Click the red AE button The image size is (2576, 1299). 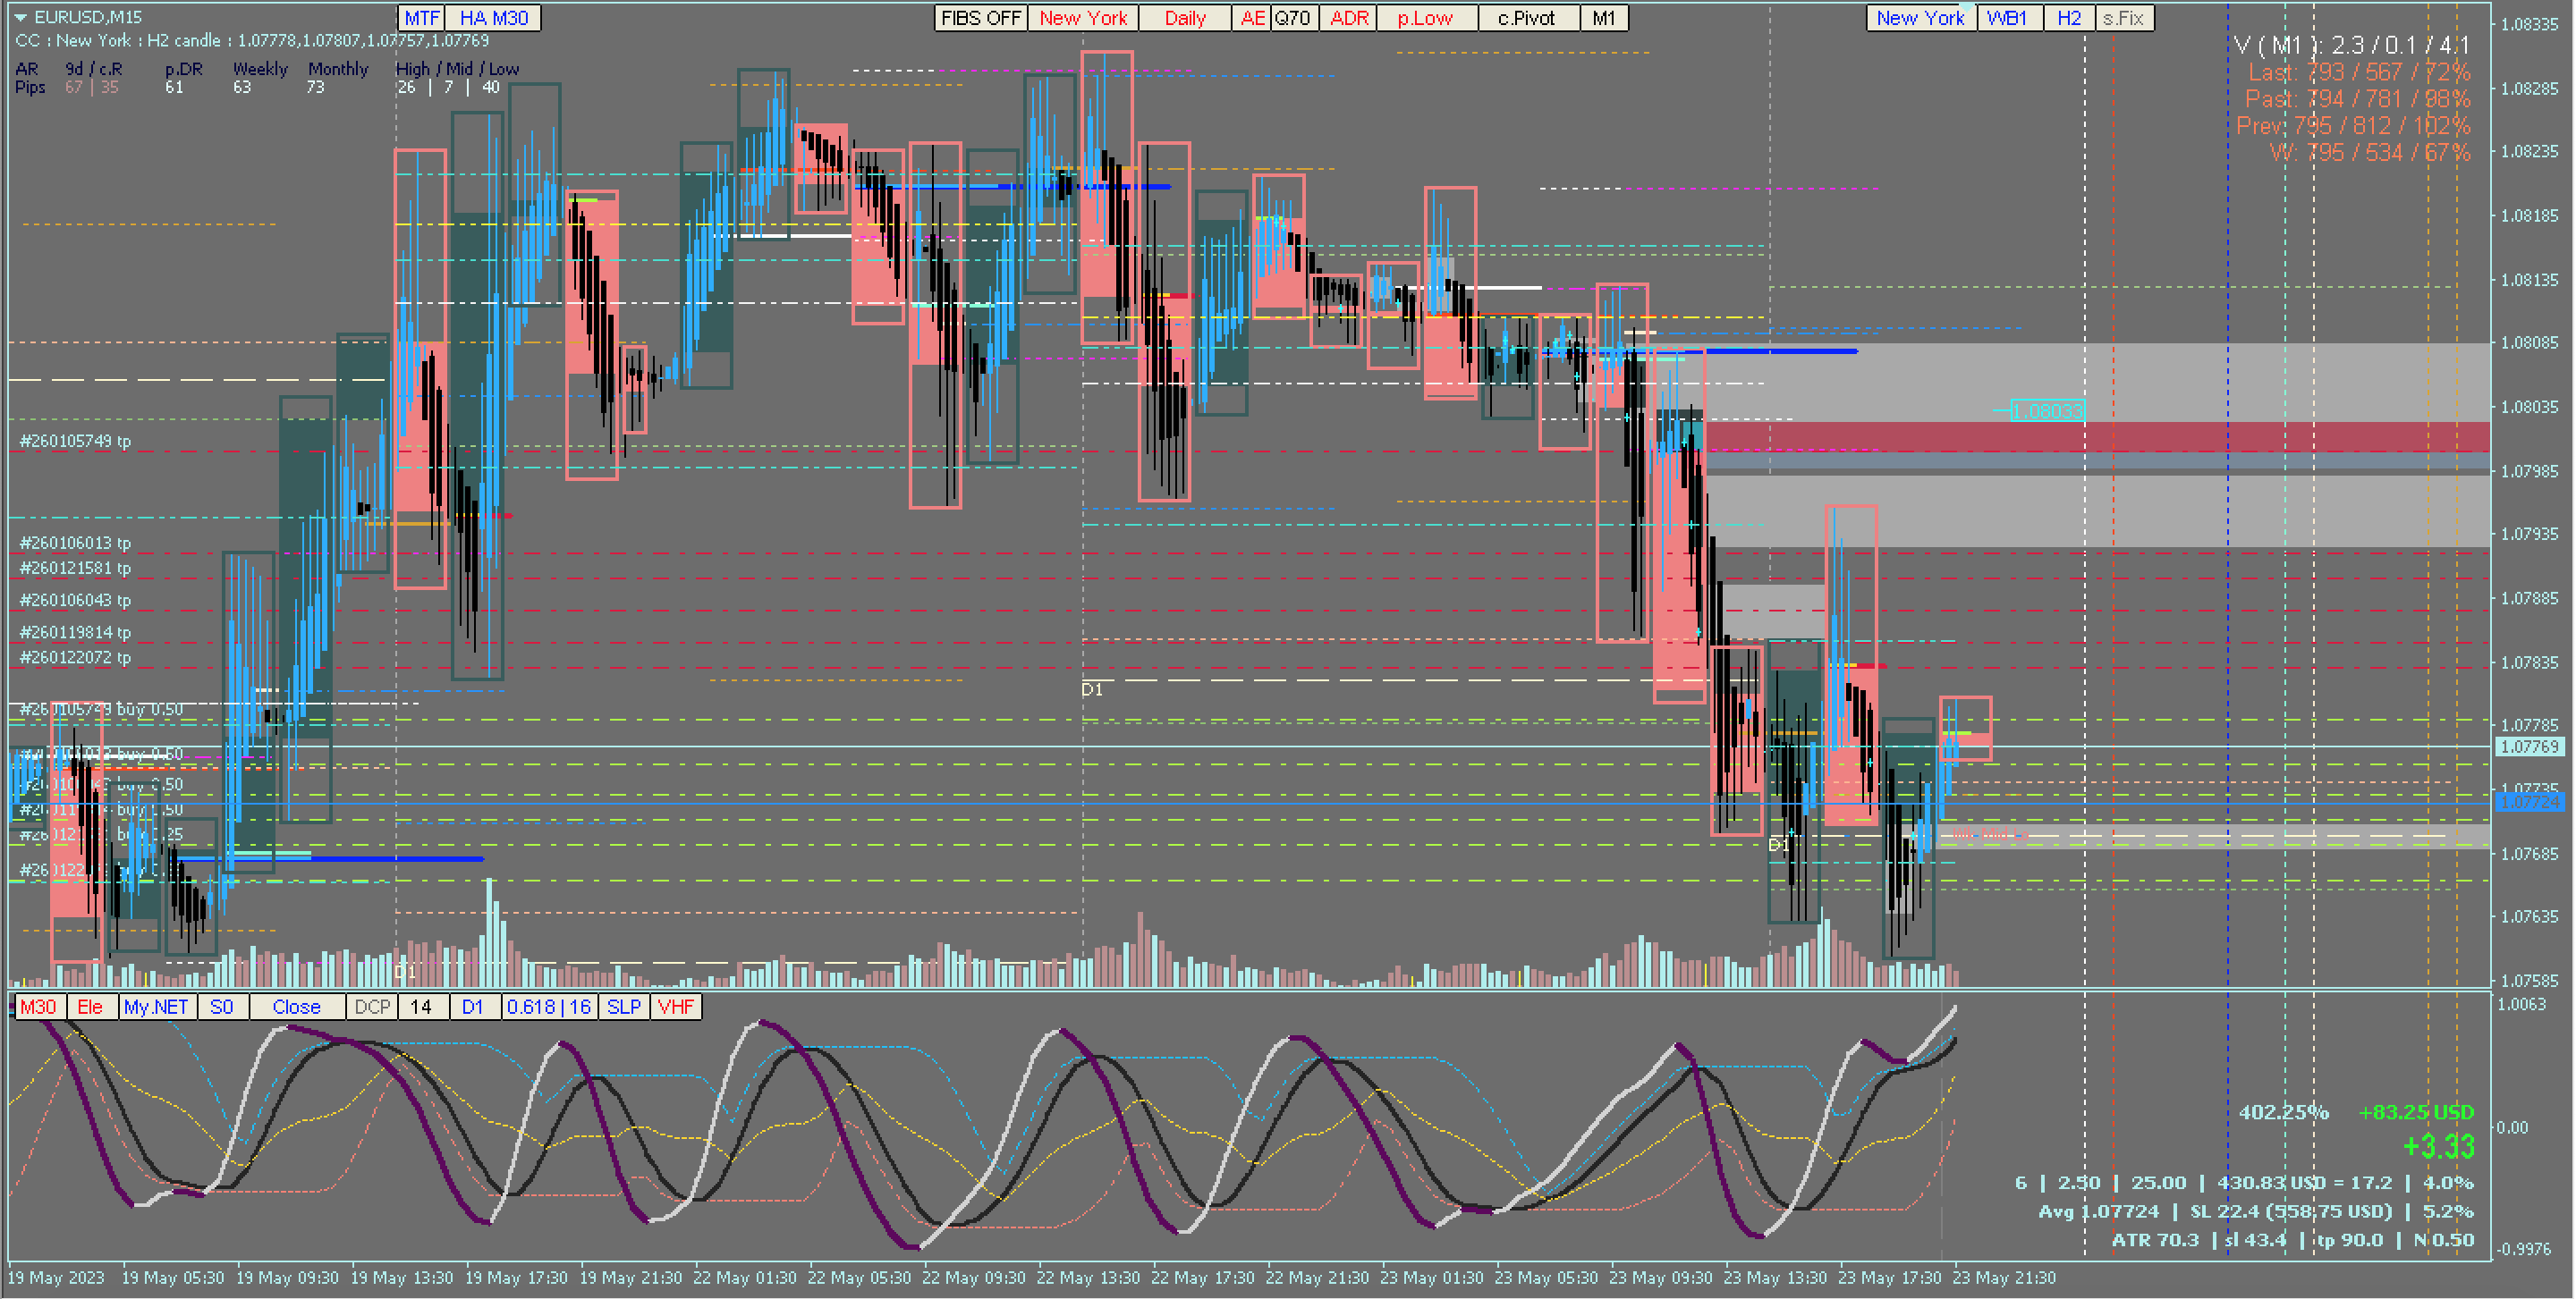click(1251, 18)
